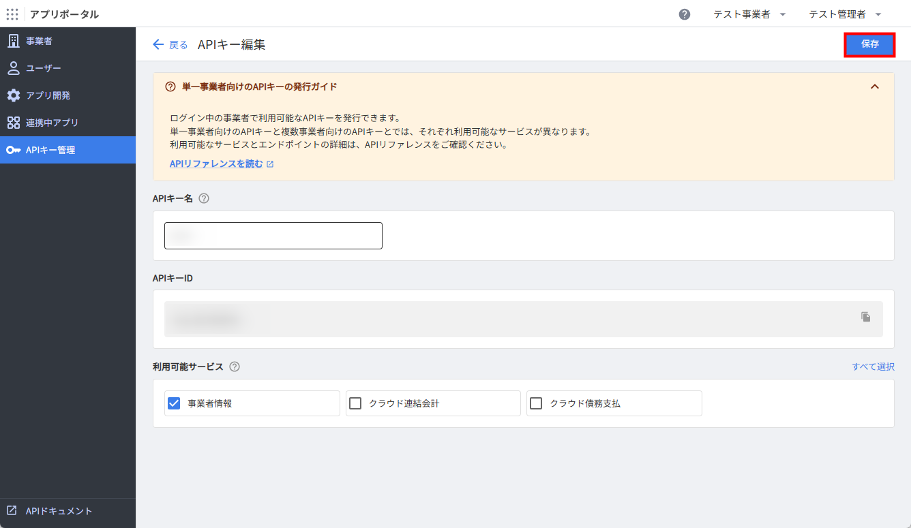Viewport: 911px width, 528px height.
Task: Click the アプリポータル title
Action: [64, 14]
